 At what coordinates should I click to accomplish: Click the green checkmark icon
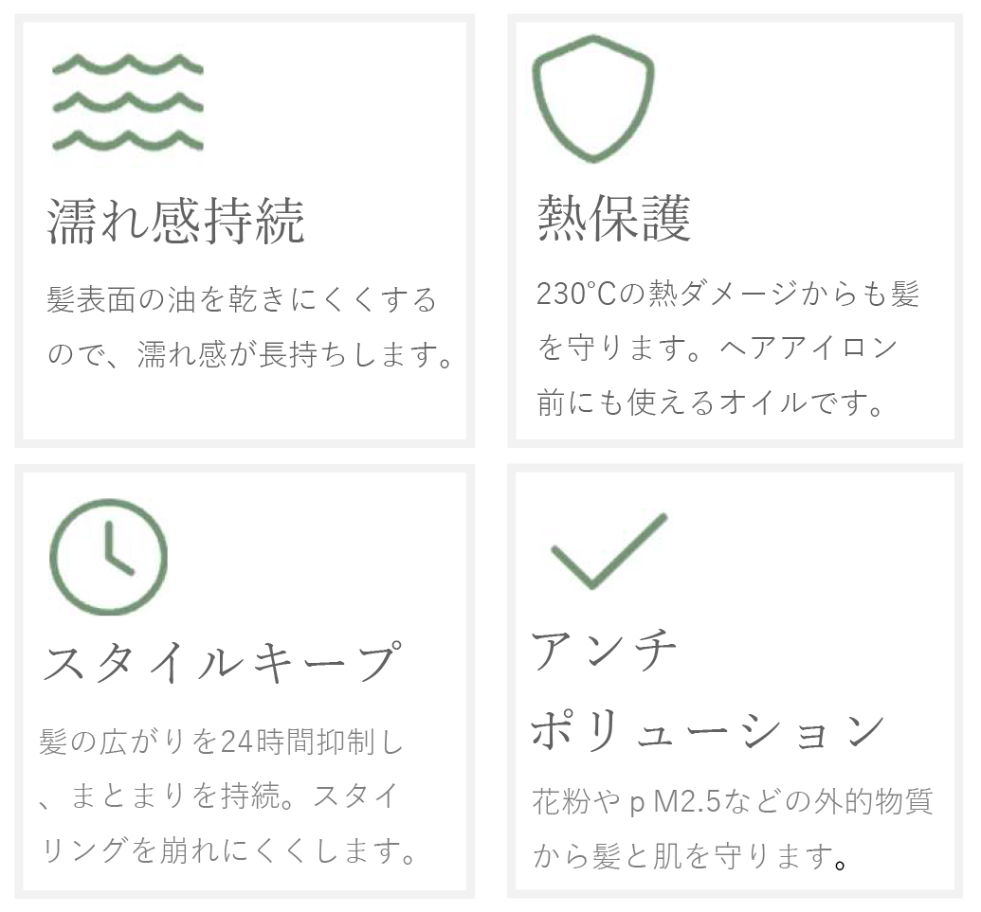(609, 551)
